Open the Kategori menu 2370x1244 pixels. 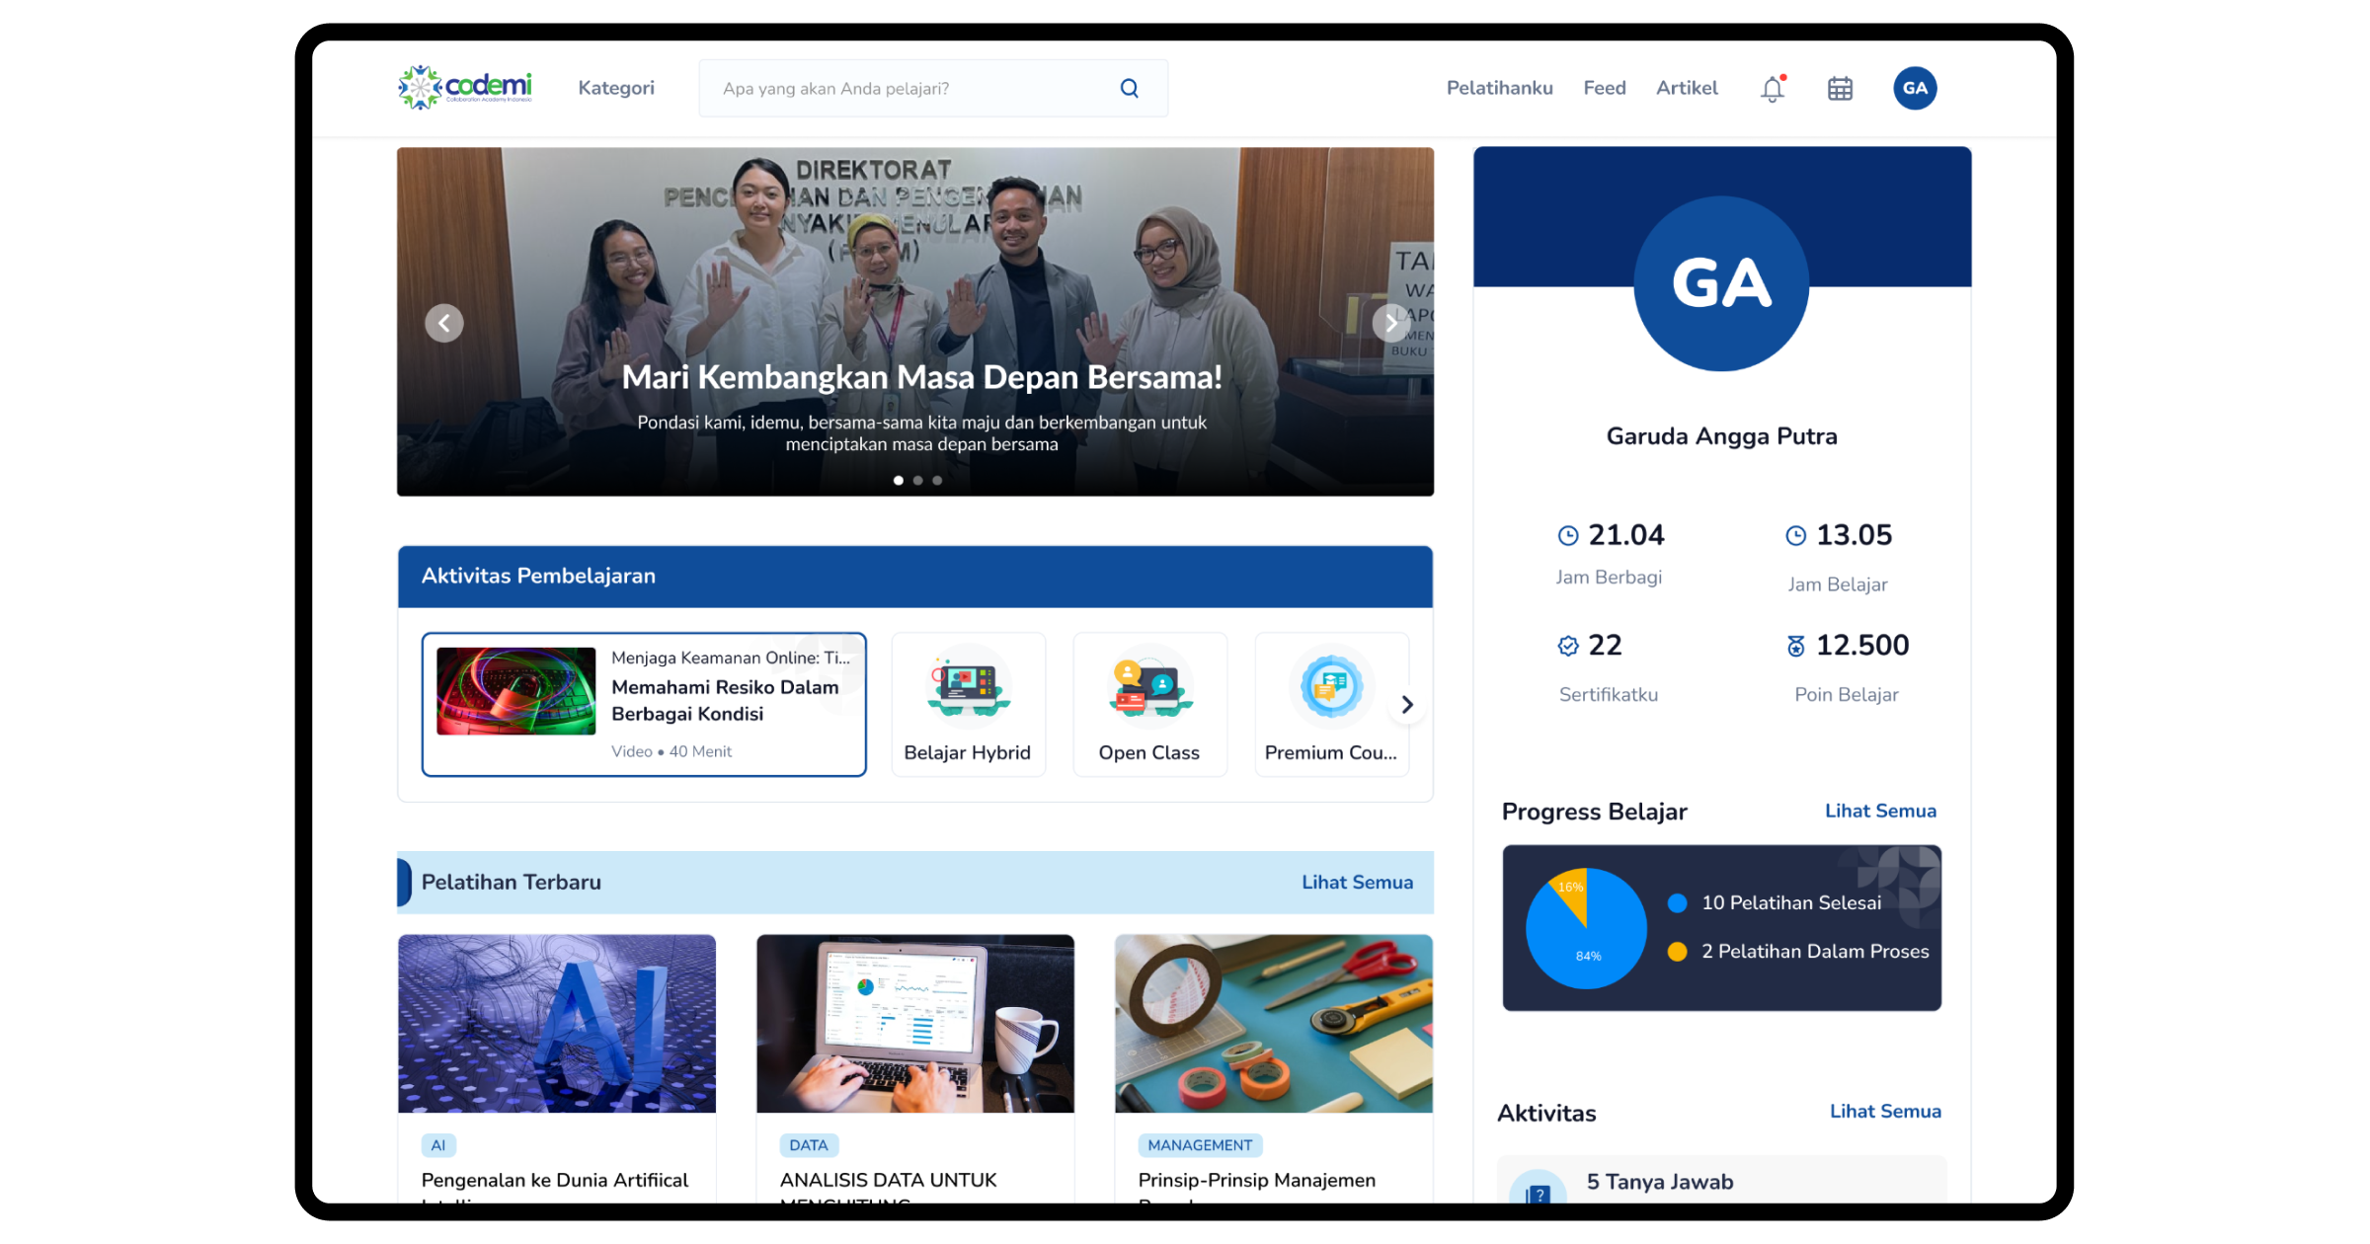(x=616, y=88)
